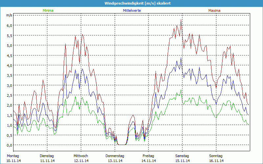Click the 15.11.14 date label
Screen dimensions: 263x164
[182, 161]
